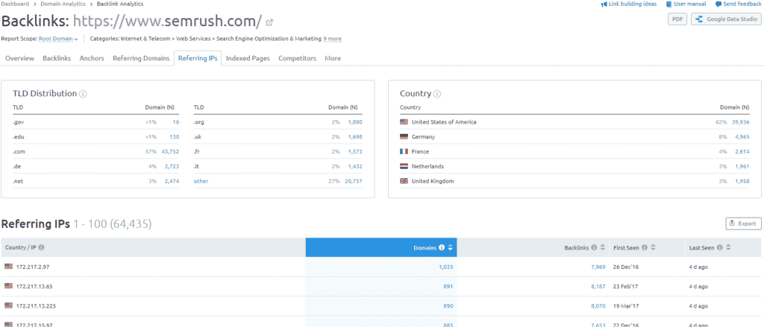Open external link icon beside semrush URL

click(269, 22)
